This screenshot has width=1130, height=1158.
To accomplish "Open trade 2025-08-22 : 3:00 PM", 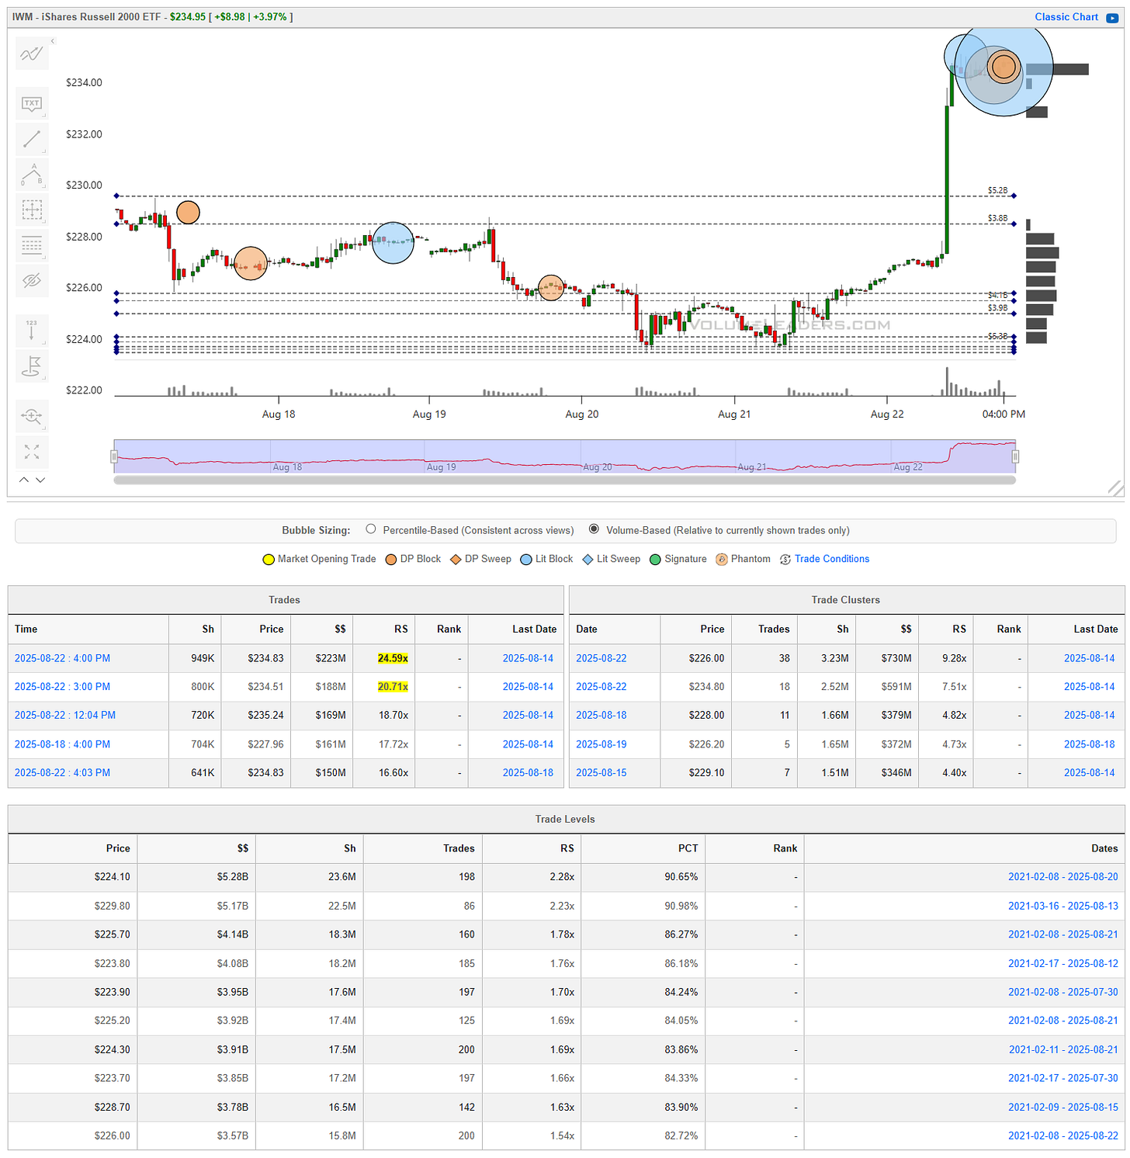I will pyautogui.click(x=62, y=687).
